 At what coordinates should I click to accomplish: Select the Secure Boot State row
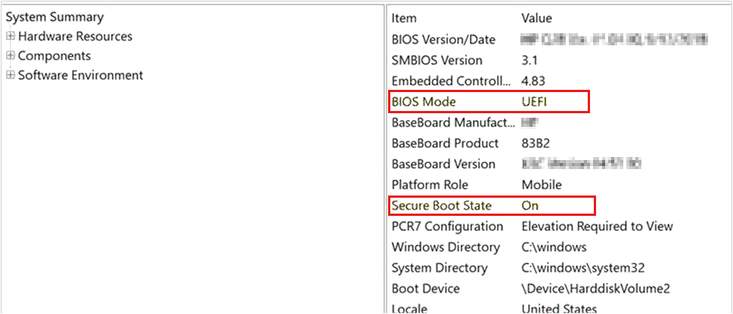441,205
